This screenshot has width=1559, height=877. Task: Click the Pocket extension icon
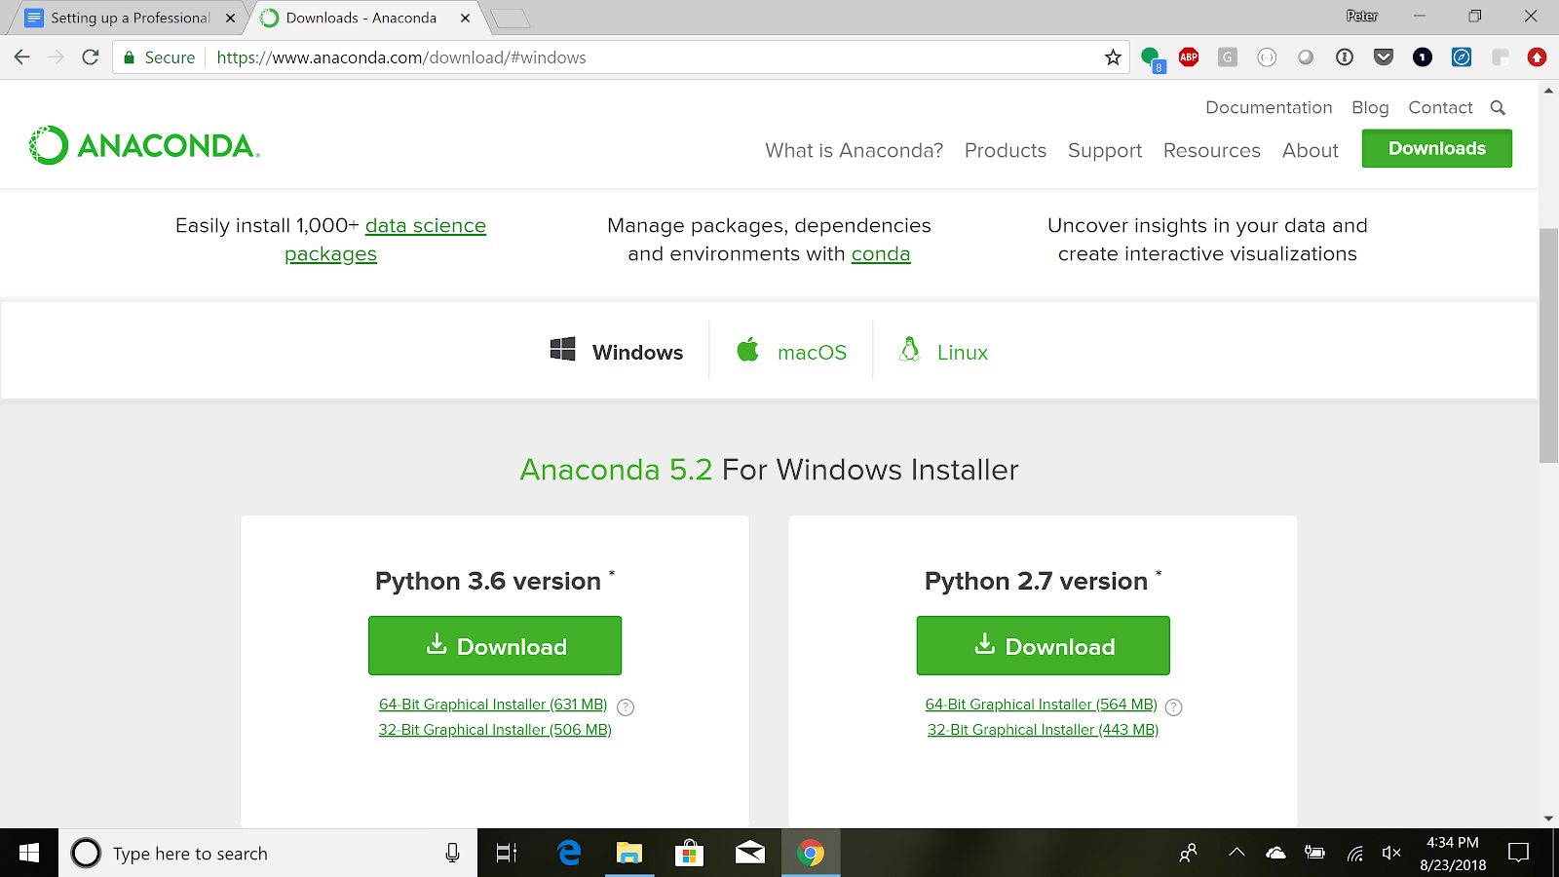1384,57
